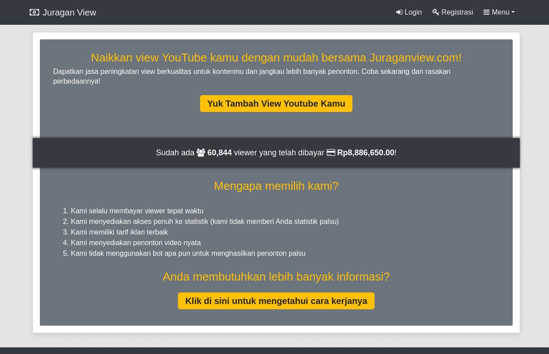
Task: Click the Naikkan view YouTube kamu headline
Action: 276,58
